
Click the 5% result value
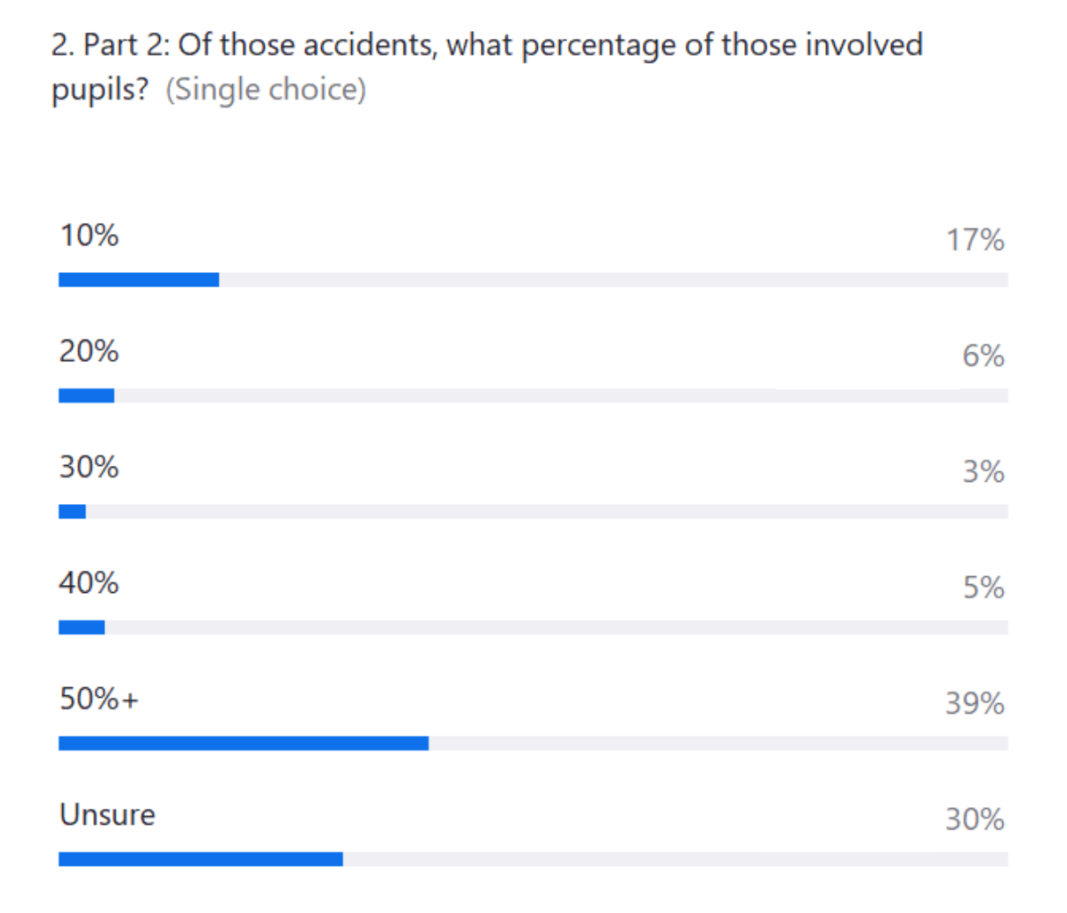point(983,588)
